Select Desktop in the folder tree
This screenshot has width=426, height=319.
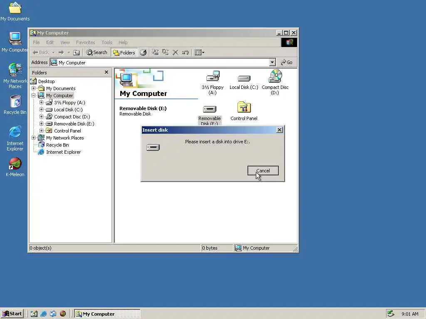tap(47, 81)
